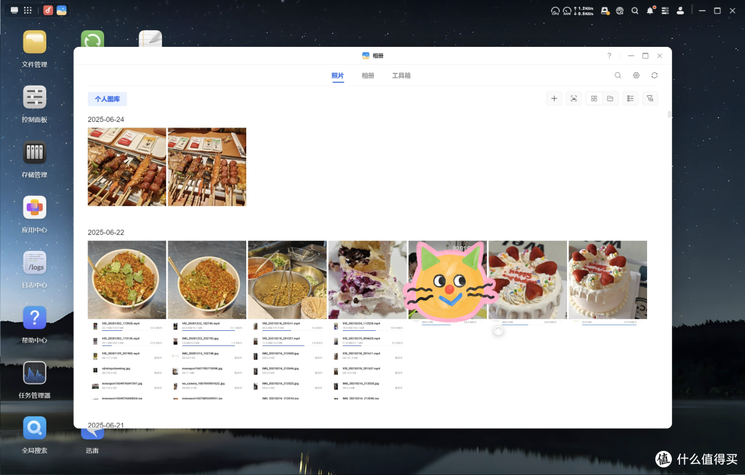Open the metal pots kitchen photo
Screen dimensions: 745x475
[x=288, y=280]
